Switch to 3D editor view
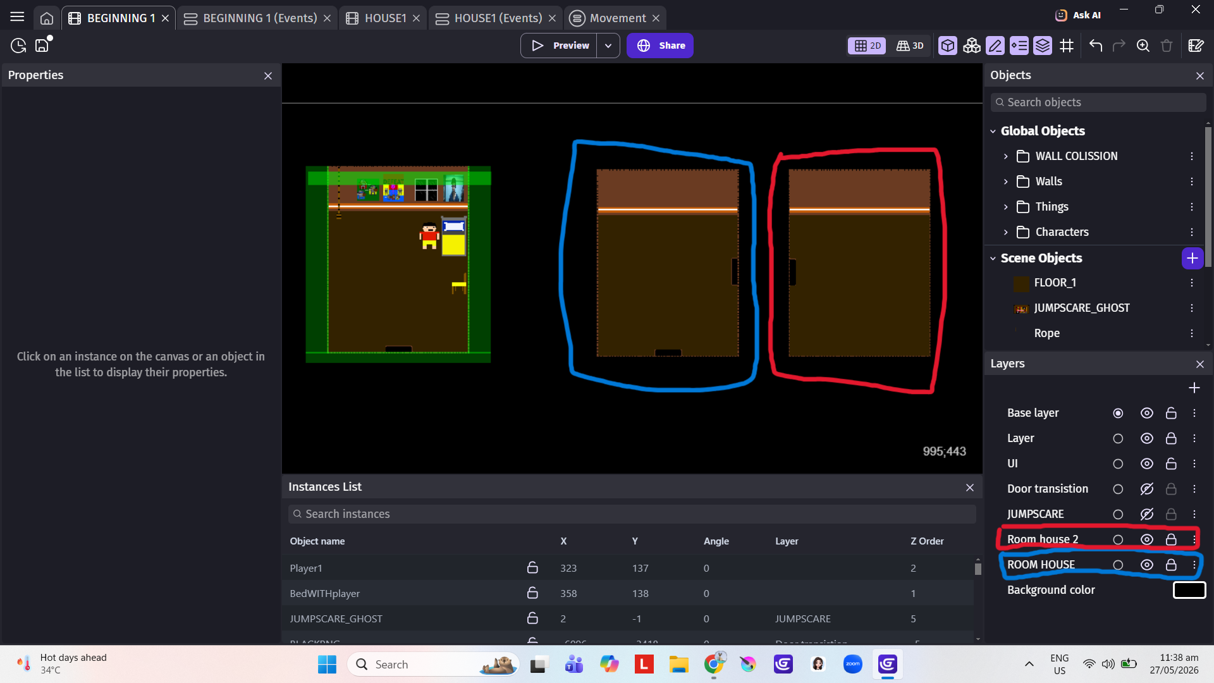 (x=910, y=46)
